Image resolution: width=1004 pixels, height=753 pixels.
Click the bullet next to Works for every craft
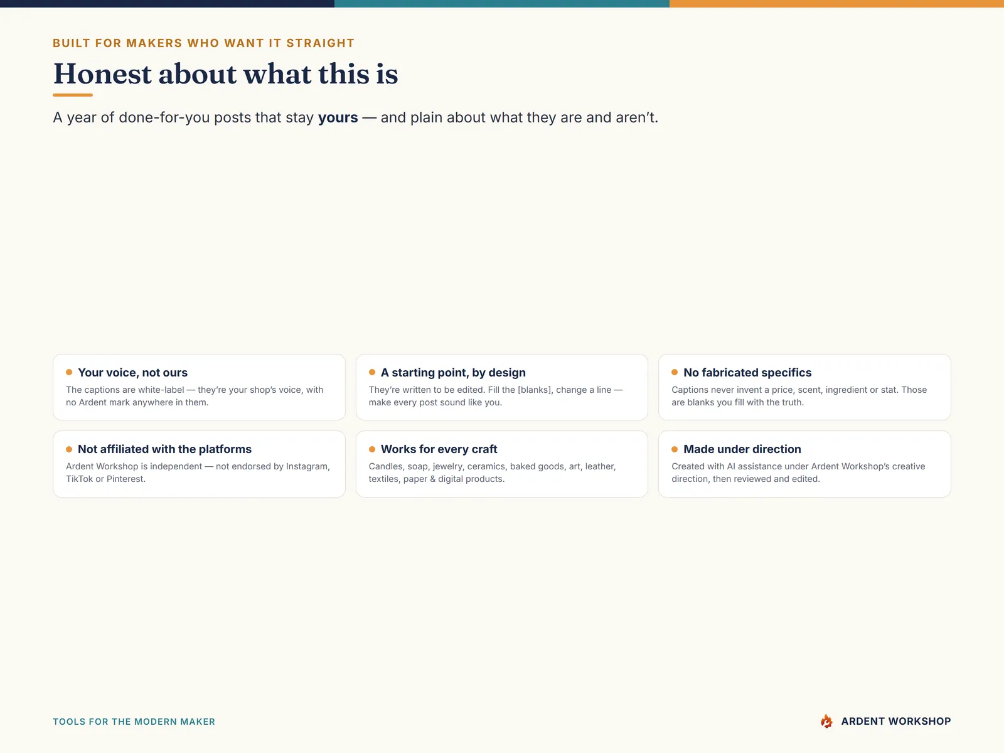click(372, 449)
